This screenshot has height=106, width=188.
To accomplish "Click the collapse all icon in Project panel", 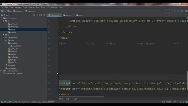I will 37,15.
